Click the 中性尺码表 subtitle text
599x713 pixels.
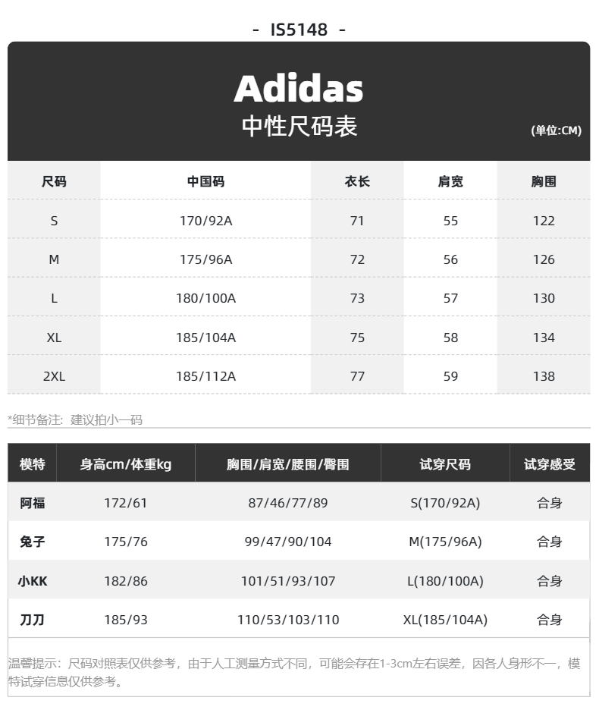coord(299,126)
